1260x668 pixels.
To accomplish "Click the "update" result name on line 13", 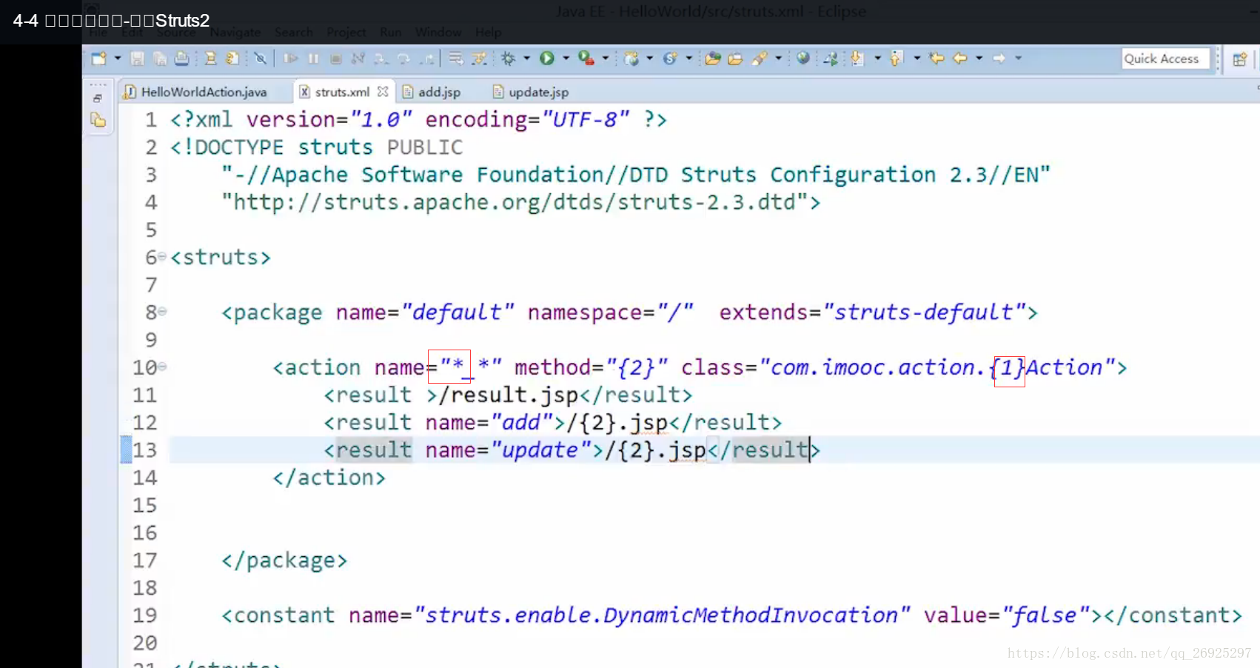I will tap(540, 450).
